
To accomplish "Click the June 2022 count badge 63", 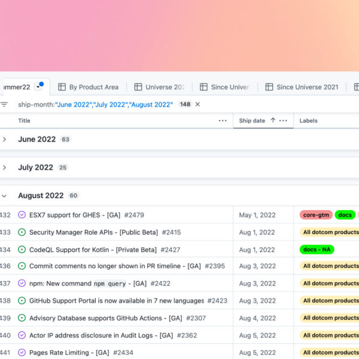I will pos(65,139).
